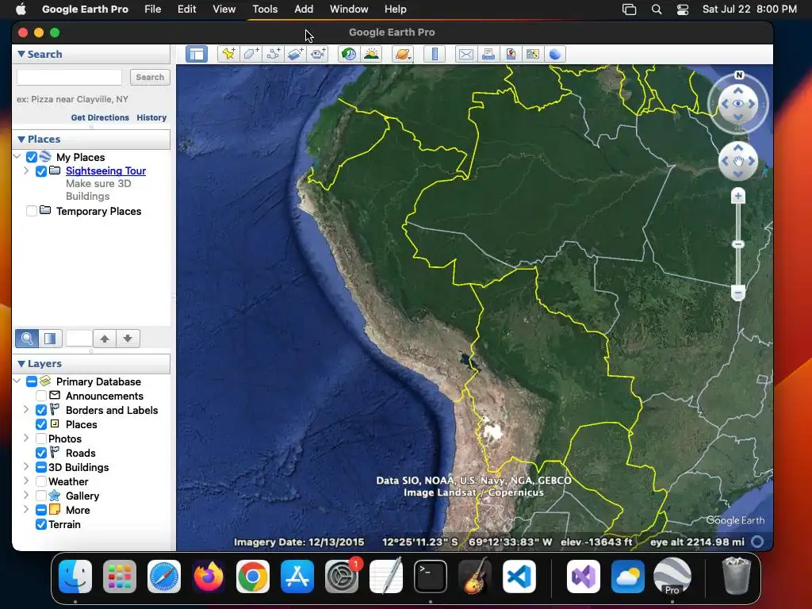This screenshot has width=812, height=609.
Task: Disable the Roads layer checkbox
Action: pyautogui.click(x=41, y=453)
